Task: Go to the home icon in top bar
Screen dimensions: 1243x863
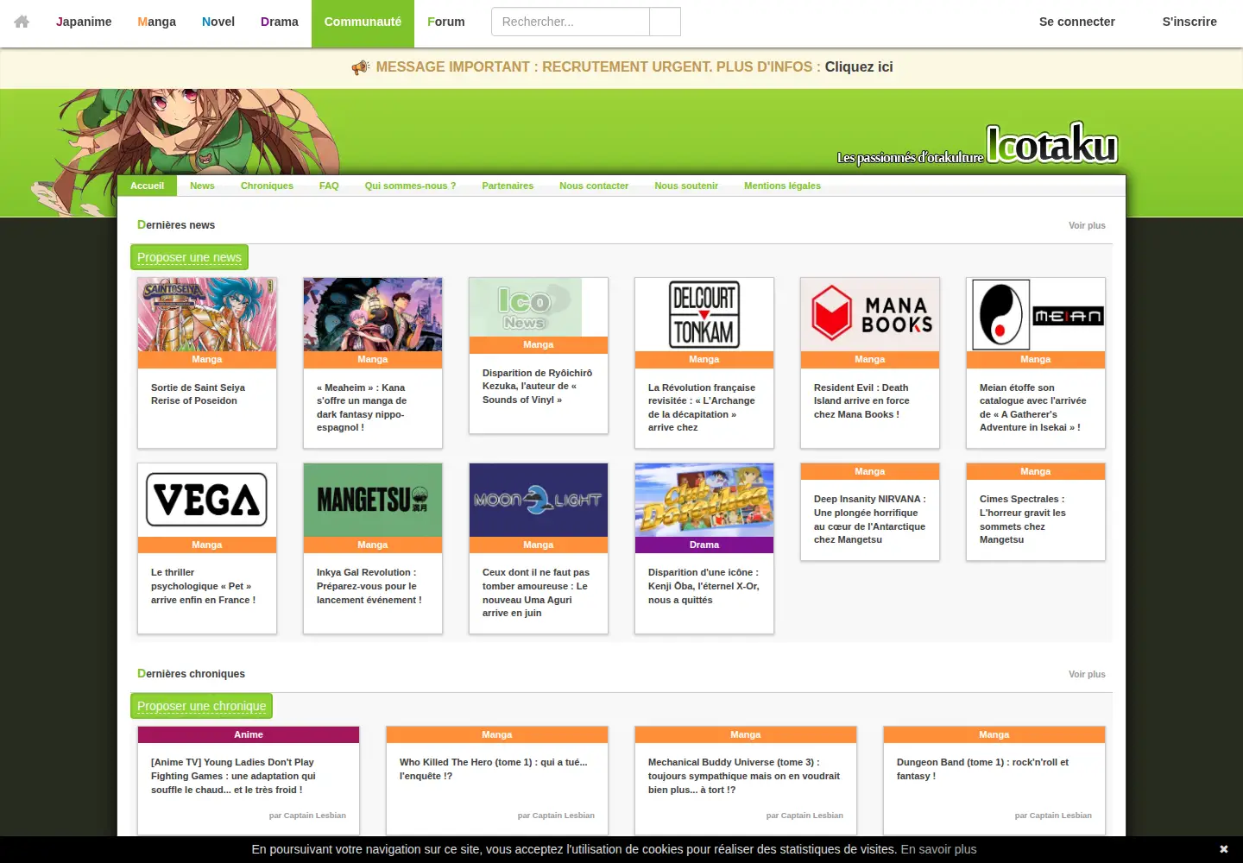Action: 22,22
